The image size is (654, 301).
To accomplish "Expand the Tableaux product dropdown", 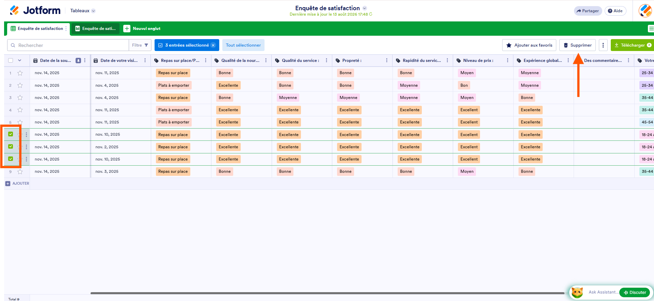I will 93,11.
